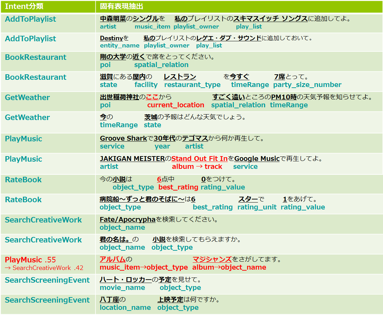Click the red 'music_item→object_type' correction
Screen dimensions: 383x315
click(144, 267)
